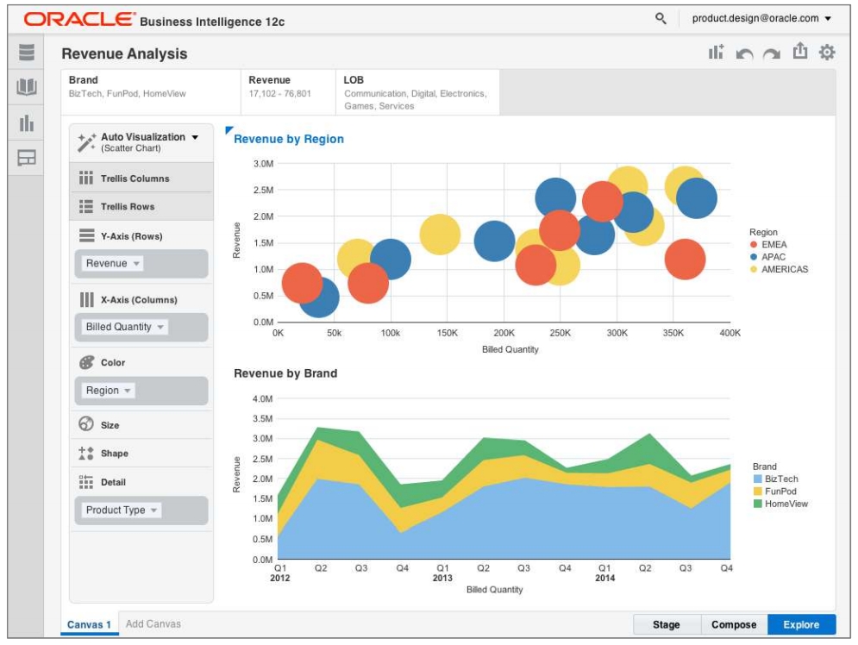
Task: Click the 2012 year label on the area chart
Action: (280, 578)
